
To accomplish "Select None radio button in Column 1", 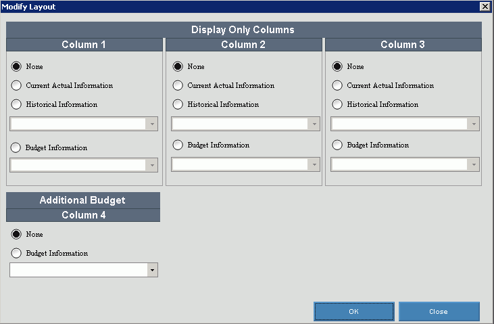I will 16,66.
